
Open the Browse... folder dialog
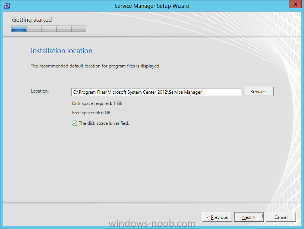(x=259, y=91)
